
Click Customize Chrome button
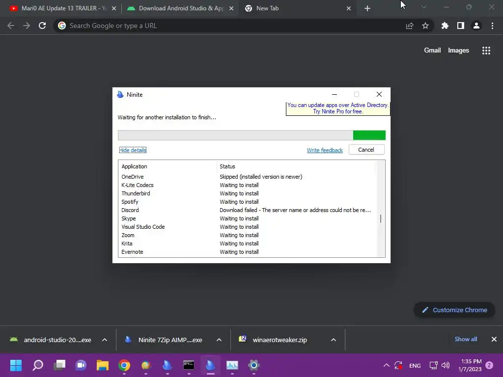point(454,310)
